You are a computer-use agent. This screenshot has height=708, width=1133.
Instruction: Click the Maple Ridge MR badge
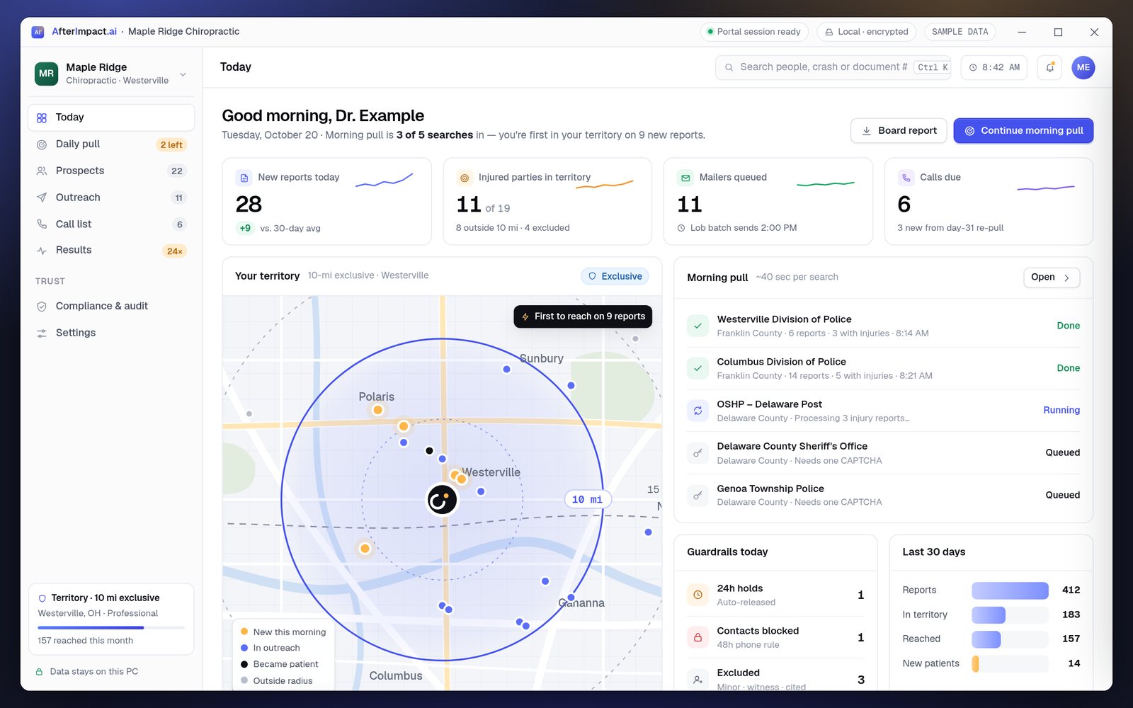pyautogui.click(x=46, y=73)
